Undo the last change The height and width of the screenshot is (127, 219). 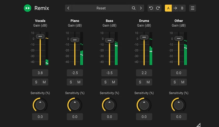click(151, 8)
